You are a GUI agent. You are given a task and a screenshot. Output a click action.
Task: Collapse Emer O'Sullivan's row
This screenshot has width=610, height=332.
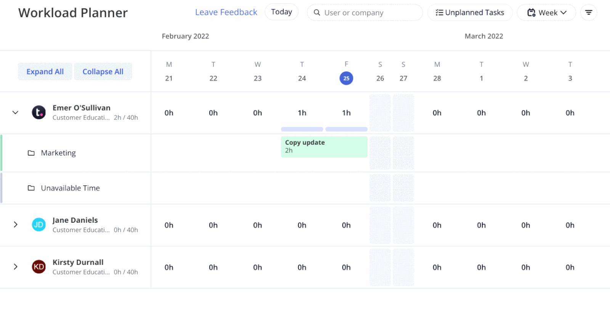pyautogui.click(x=15, y=112)
